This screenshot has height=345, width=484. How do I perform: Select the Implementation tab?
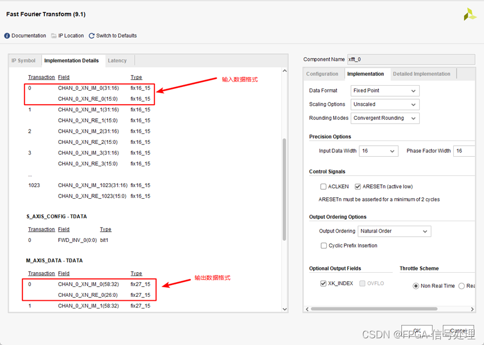[365, 74]
